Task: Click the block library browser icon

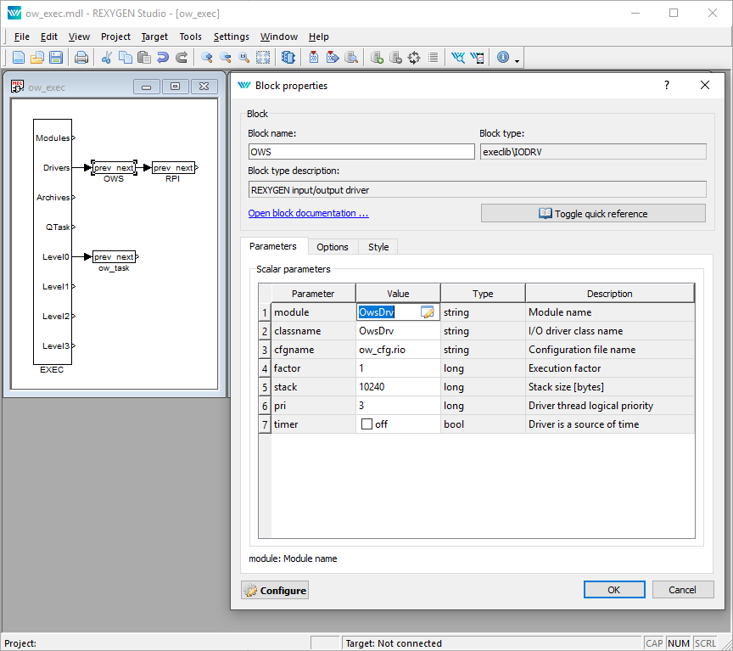Action: click(x=288, y=58)
